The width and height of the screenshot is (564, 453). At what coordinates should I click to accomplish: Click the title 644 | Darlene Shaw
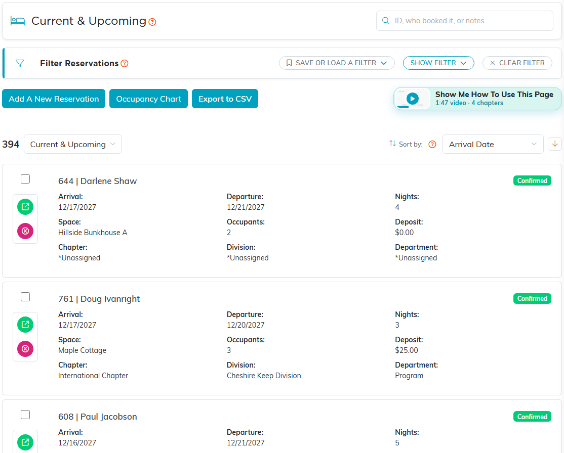tap(98, 181)
